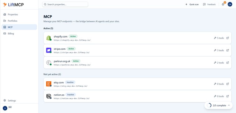This screenshot has width=236, height=113.
Task: Open etsy.com external link icon
Action: [x=228, y=84]
